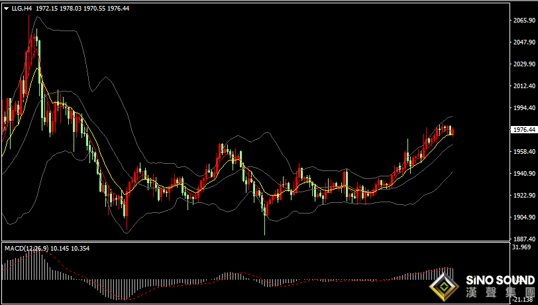Click the 2065.90 price axis label
Image resolution: width=538 pixels, height=305 pixels.
tap(524, 21)
